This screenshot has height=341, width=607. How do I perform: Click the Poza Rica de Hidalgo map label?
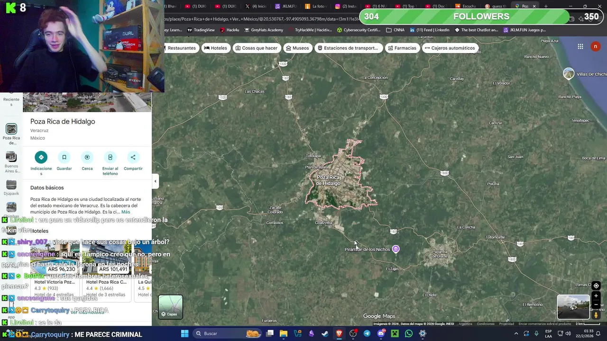[328, 180]
